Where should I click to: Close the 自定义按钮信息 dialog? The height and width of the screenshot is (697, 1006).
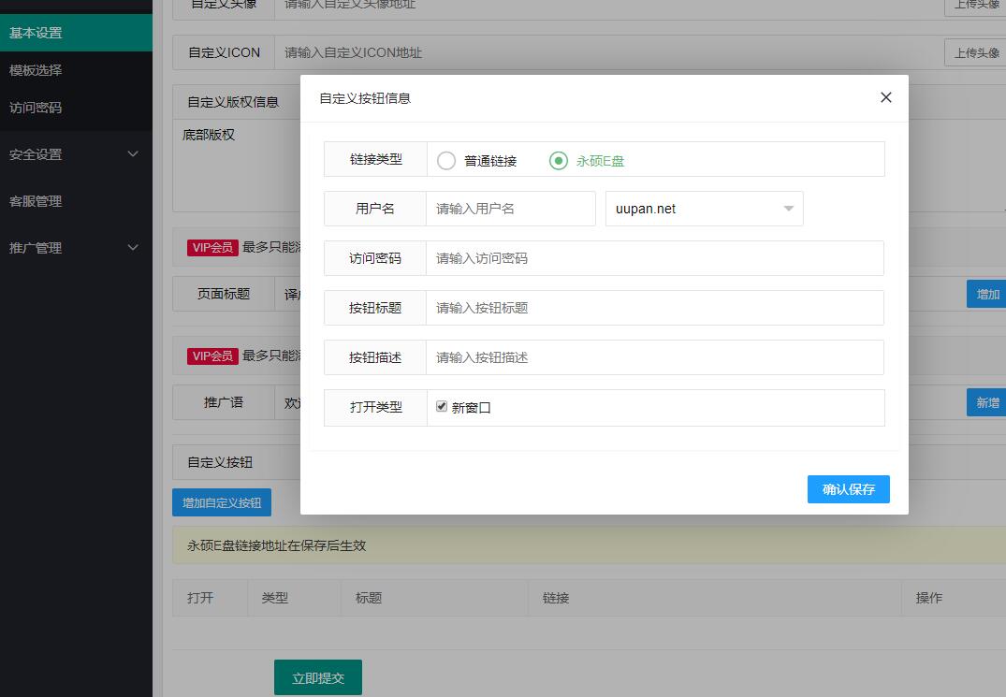pos(885,97)
